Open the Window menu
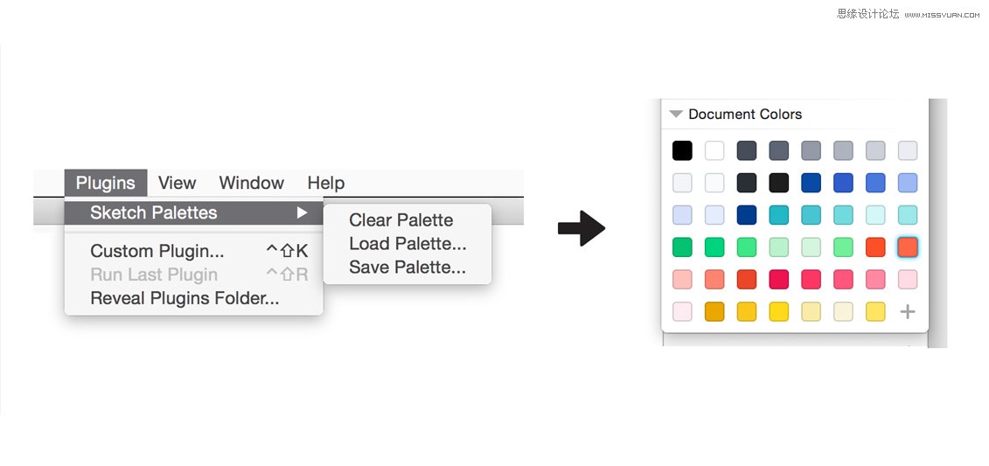989x466 pixels. tap(251, 183)
